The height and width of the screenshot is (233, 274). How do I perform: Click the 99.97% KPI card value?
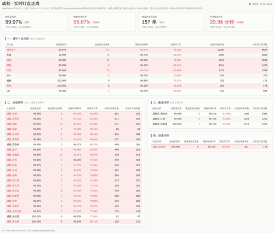pos(14,22)
